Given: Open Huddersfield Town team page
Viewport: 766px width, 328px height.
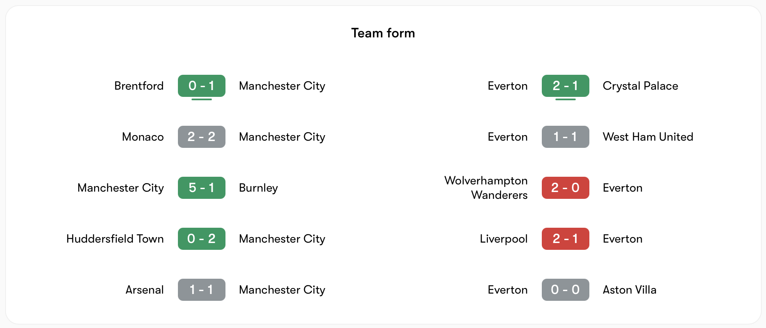Looking at the screenshot, I should (115, 239).
